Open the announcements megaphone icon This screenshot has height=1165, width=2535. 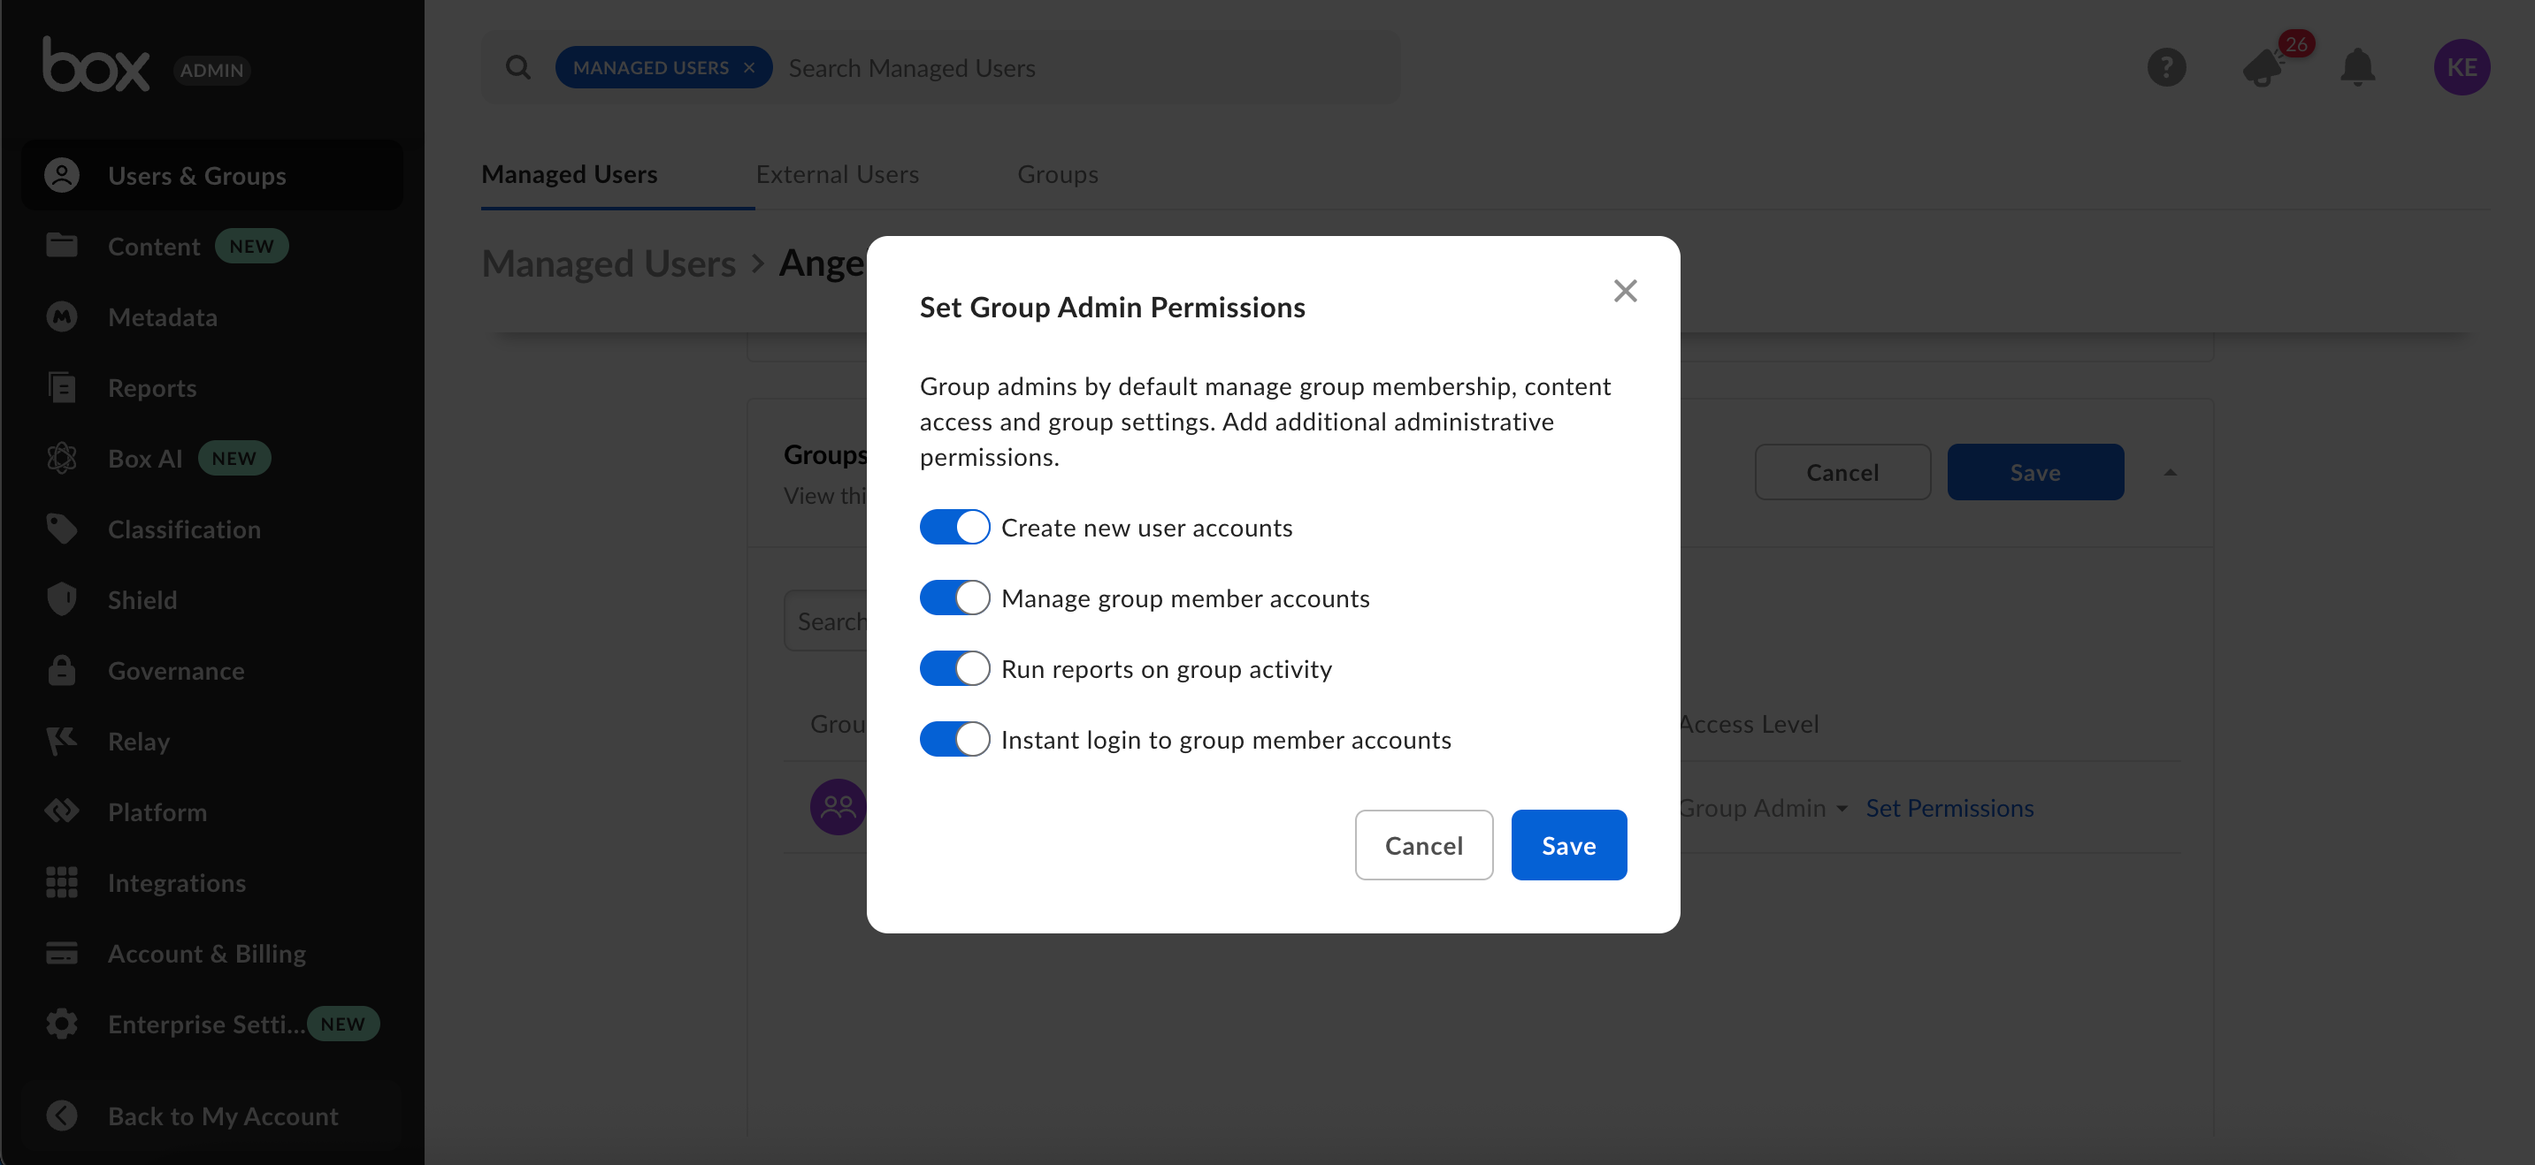coord(2264,67)
